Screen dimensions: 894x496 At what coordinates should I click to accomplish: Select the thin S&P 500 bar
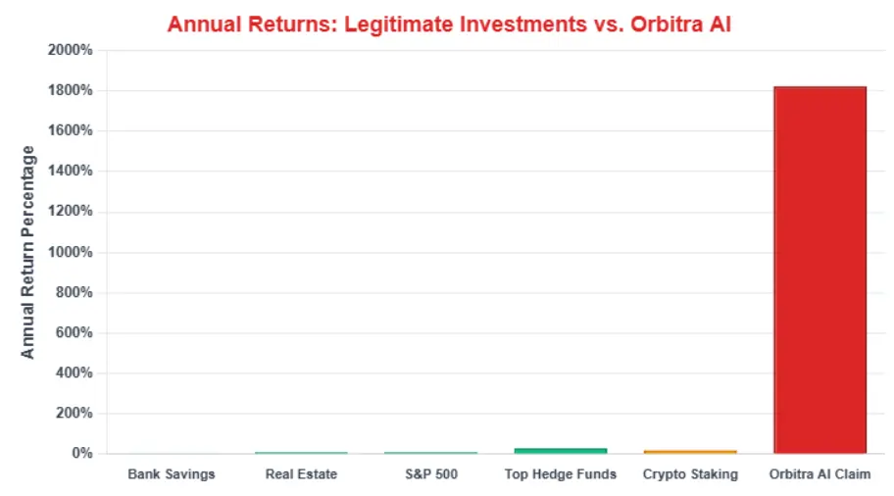(x=430, y=453)
